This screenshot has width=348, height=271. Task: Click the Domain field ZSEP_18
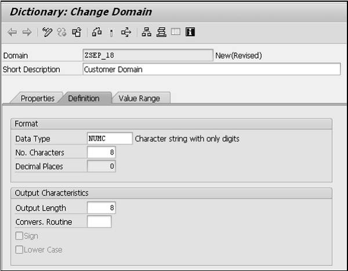click(148, 55)
